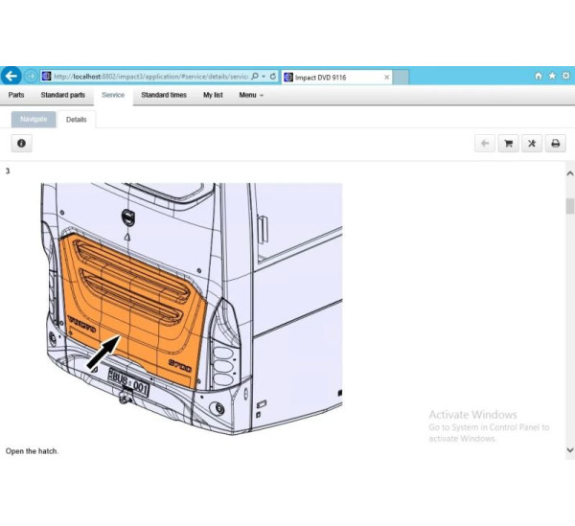Open browser settings gear icon
This screenshot has width=575, height=526.
(x=564, y=77)
